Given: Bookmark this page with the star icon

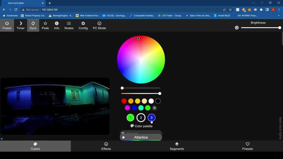Looking at the screenshot, I should [230, 10].
